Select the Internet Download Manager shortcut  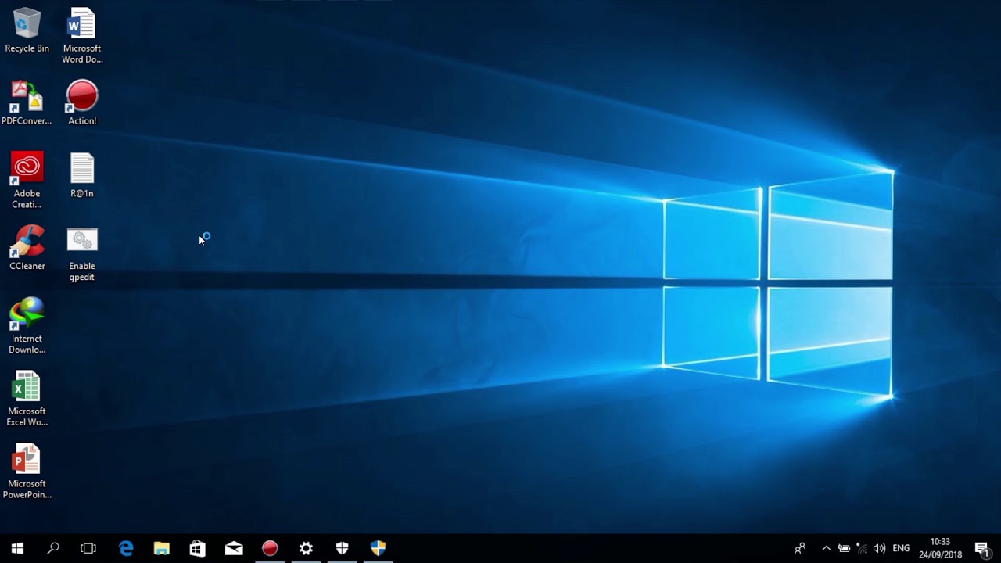(x=27, y=326)
